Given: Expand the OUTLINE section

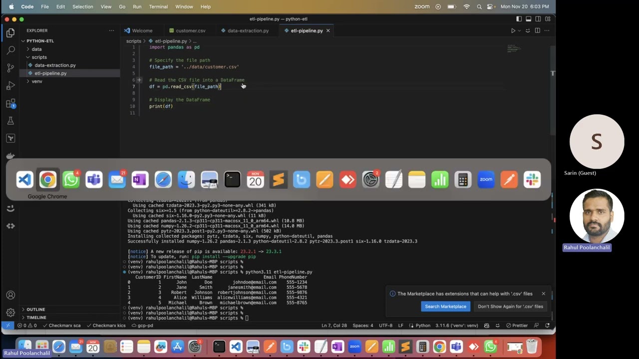Looking at the screenshot, I should (70, 309).
